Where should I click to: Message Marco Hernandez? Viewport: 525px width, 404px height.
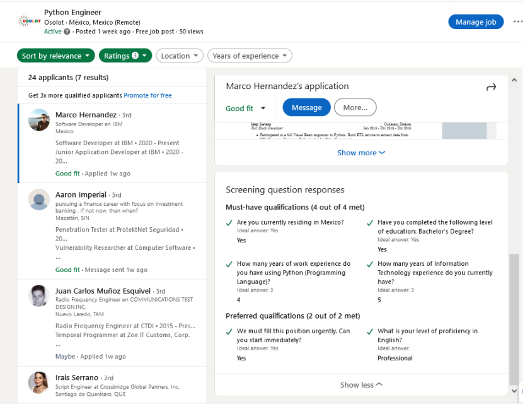click(306, 107)
